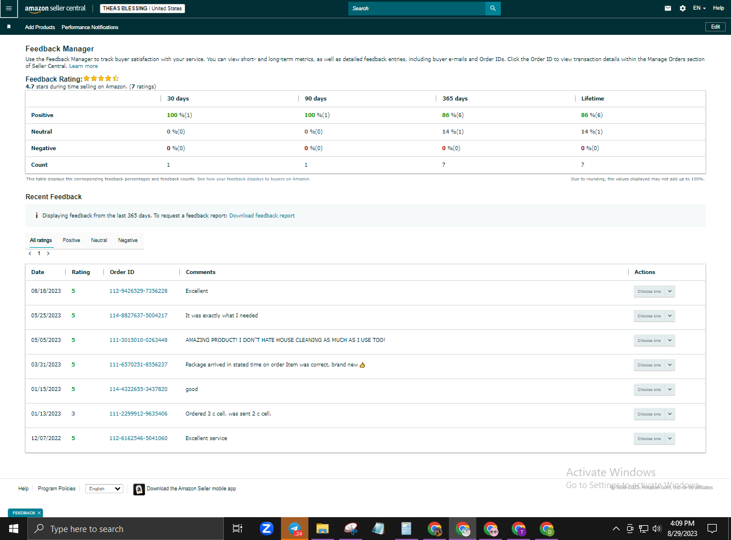Open the EN language dropdown in the header

click(x=699, y=9)
